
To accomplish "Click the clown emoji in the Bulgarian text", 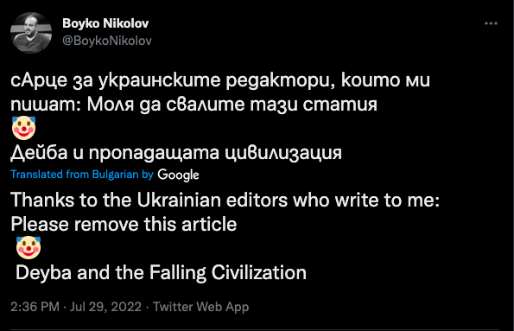I will (23, 128).
